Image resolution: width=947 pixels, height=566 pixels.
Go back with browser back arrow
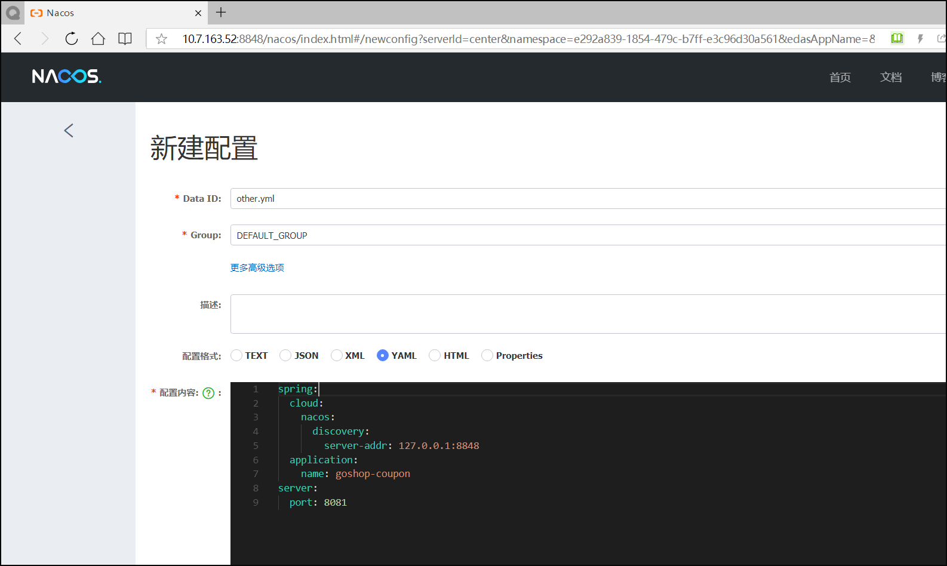pyautogui.click(x=18, y=39)
